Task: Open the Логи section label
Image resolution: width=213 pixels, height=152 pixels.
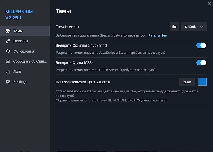Action: point(17,72)
